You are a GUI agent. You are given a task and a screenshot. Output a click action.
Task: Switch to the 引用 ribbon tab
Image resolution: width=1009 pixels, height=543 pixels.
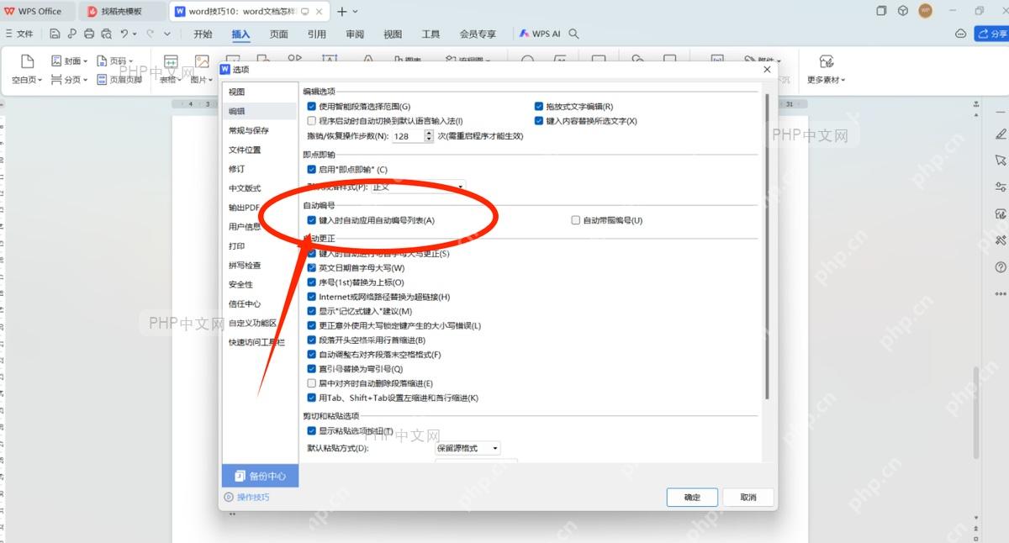[317, 34]
